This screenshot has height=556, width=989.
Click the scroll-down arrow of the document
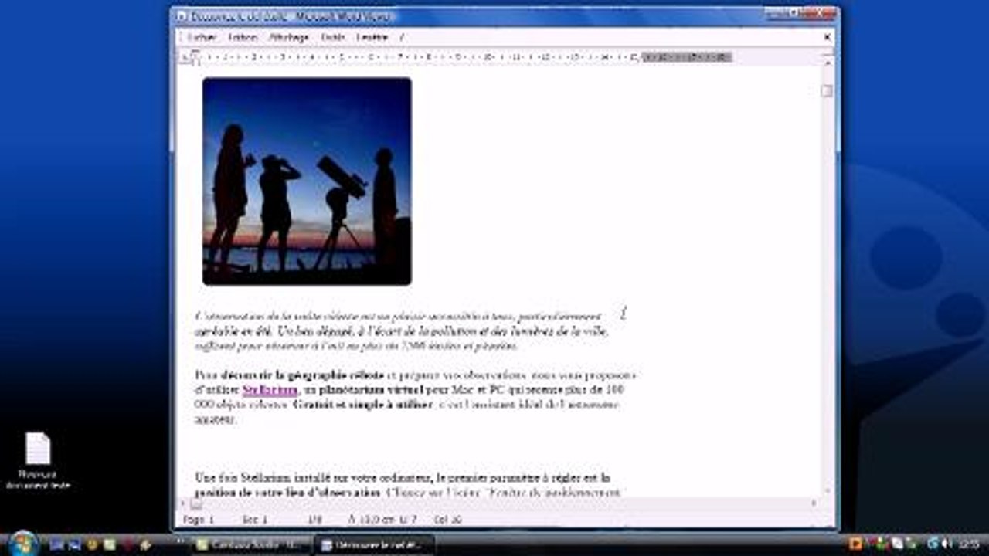(827, 490)
